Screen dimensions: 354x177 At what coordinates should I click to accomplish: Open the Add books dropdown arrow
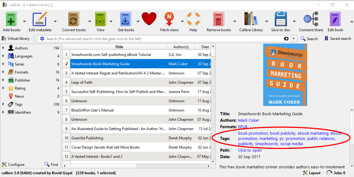(x=24, y=21)
